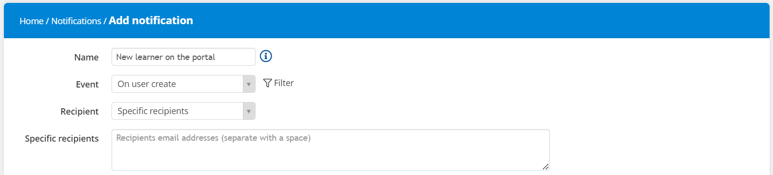Expand the Recipient dropdown arrow
The height and width of the screenshot is (175, 773).
click(249, 111)
